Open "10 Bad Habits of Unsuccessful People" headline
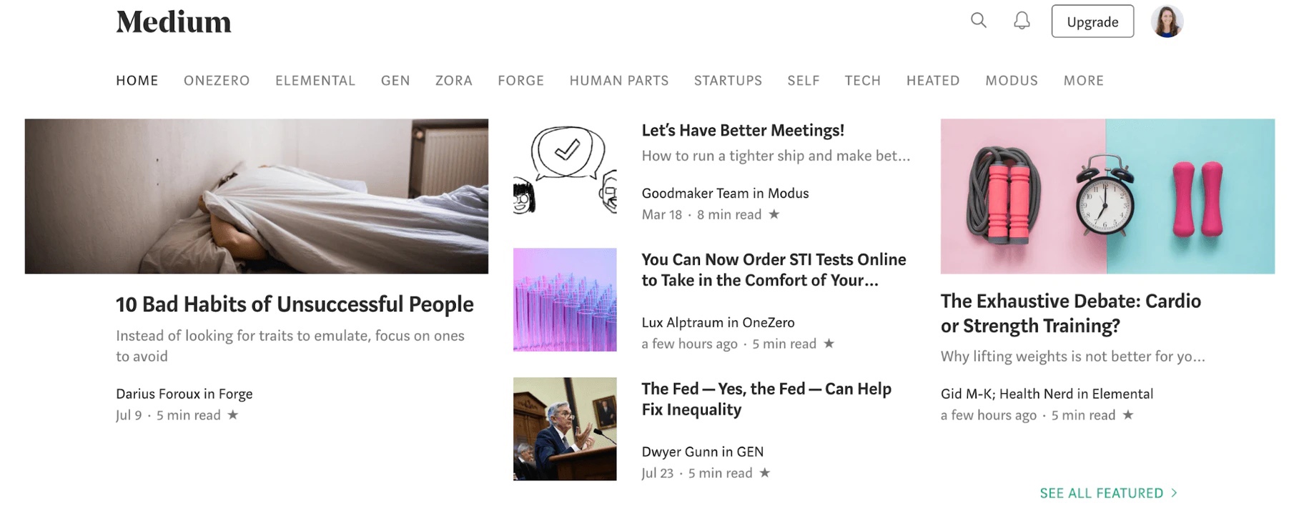The height and width of the screenshot is (513, 1304). (x=295, y=304)
